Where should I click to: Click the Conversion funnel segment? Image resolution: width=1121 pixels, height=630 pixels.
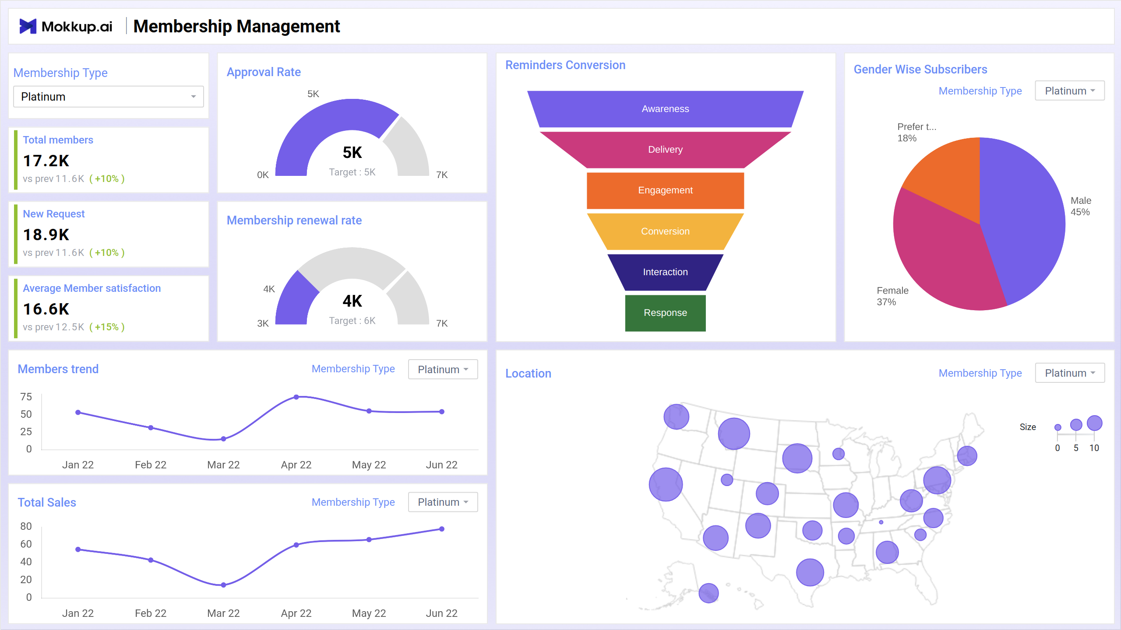(x=665, y=231)
